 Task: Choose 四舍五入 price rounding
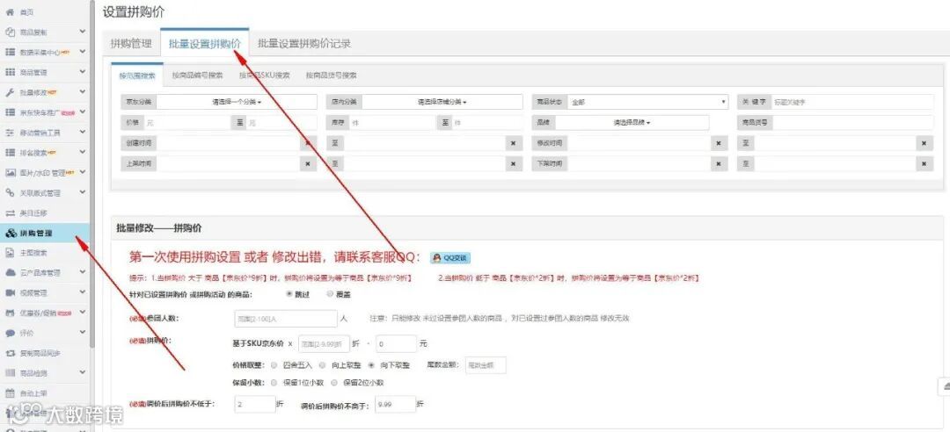pos(274,365)
